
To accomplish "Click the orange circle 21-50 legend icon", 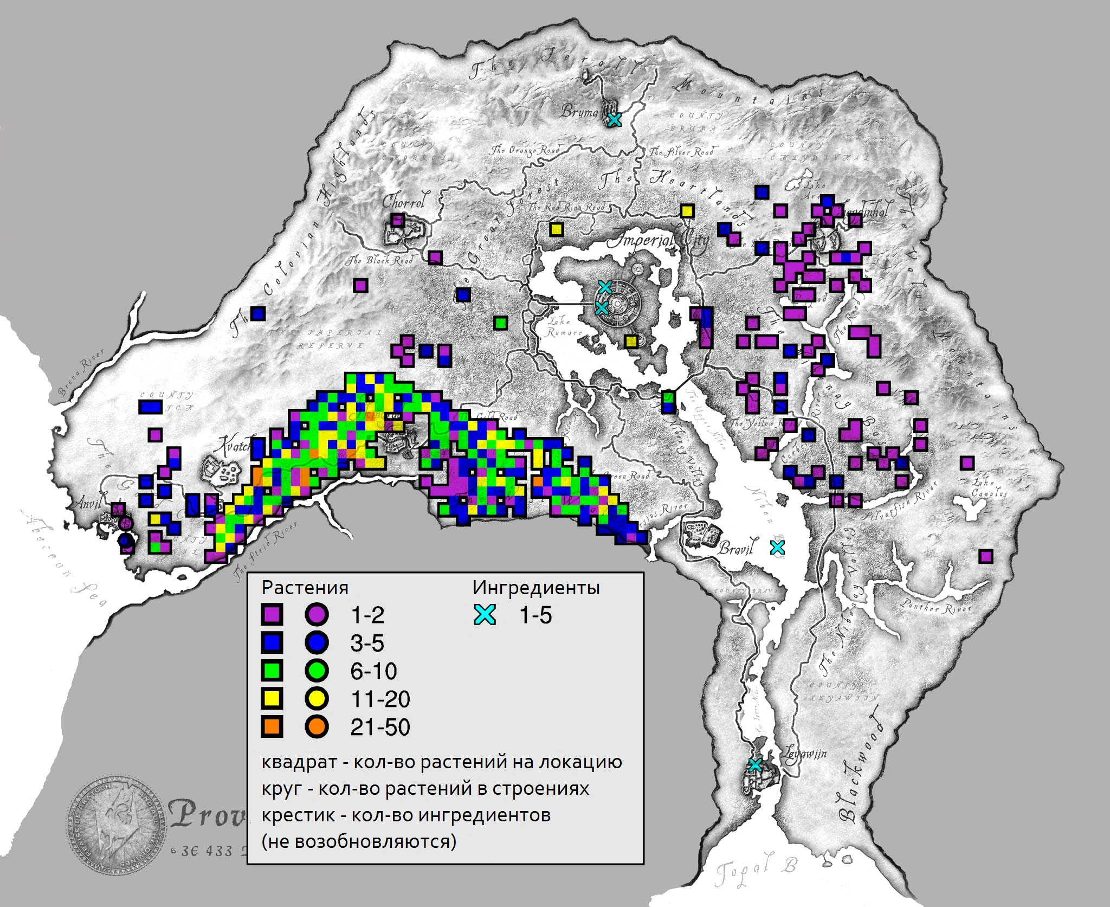I will coord(317,727).
